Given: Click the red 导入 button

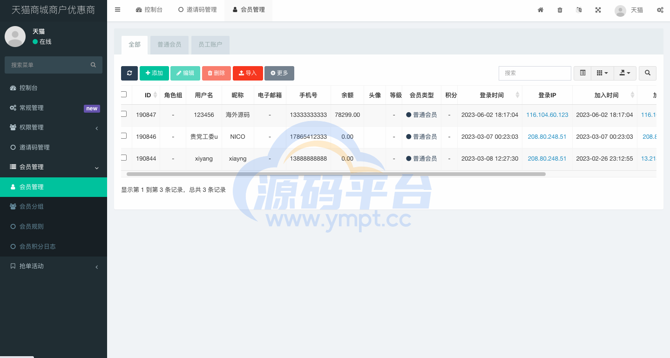Looking at the screenshot, I should 248,73.
